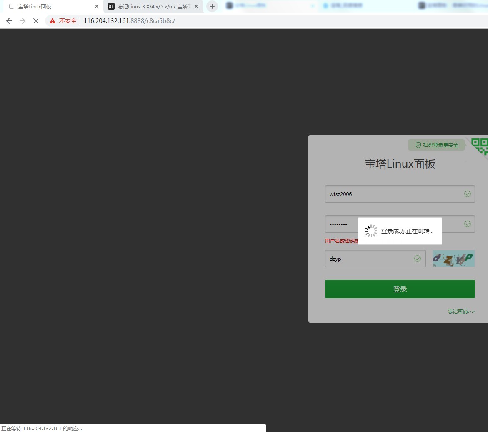Click the BT favicon on second tab
Viewport: 488px width, 432px height.
(x=111, y=6)
